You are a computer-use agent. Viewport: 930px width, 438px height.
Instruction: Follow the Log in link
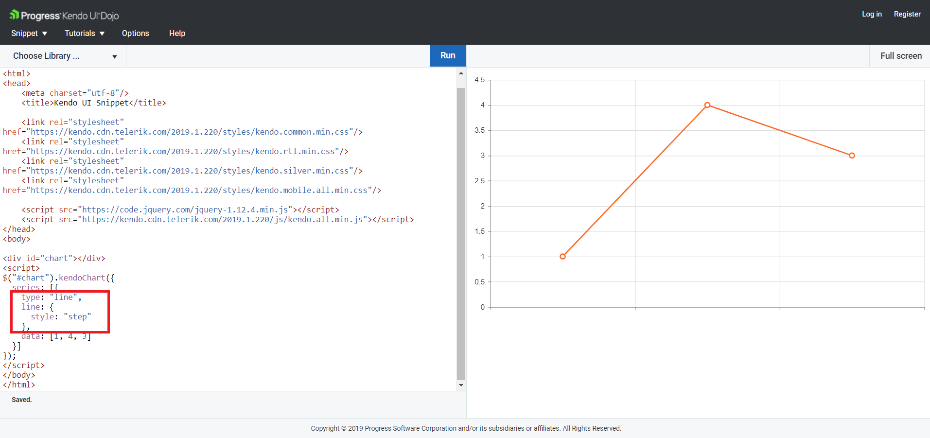point(872,14)
